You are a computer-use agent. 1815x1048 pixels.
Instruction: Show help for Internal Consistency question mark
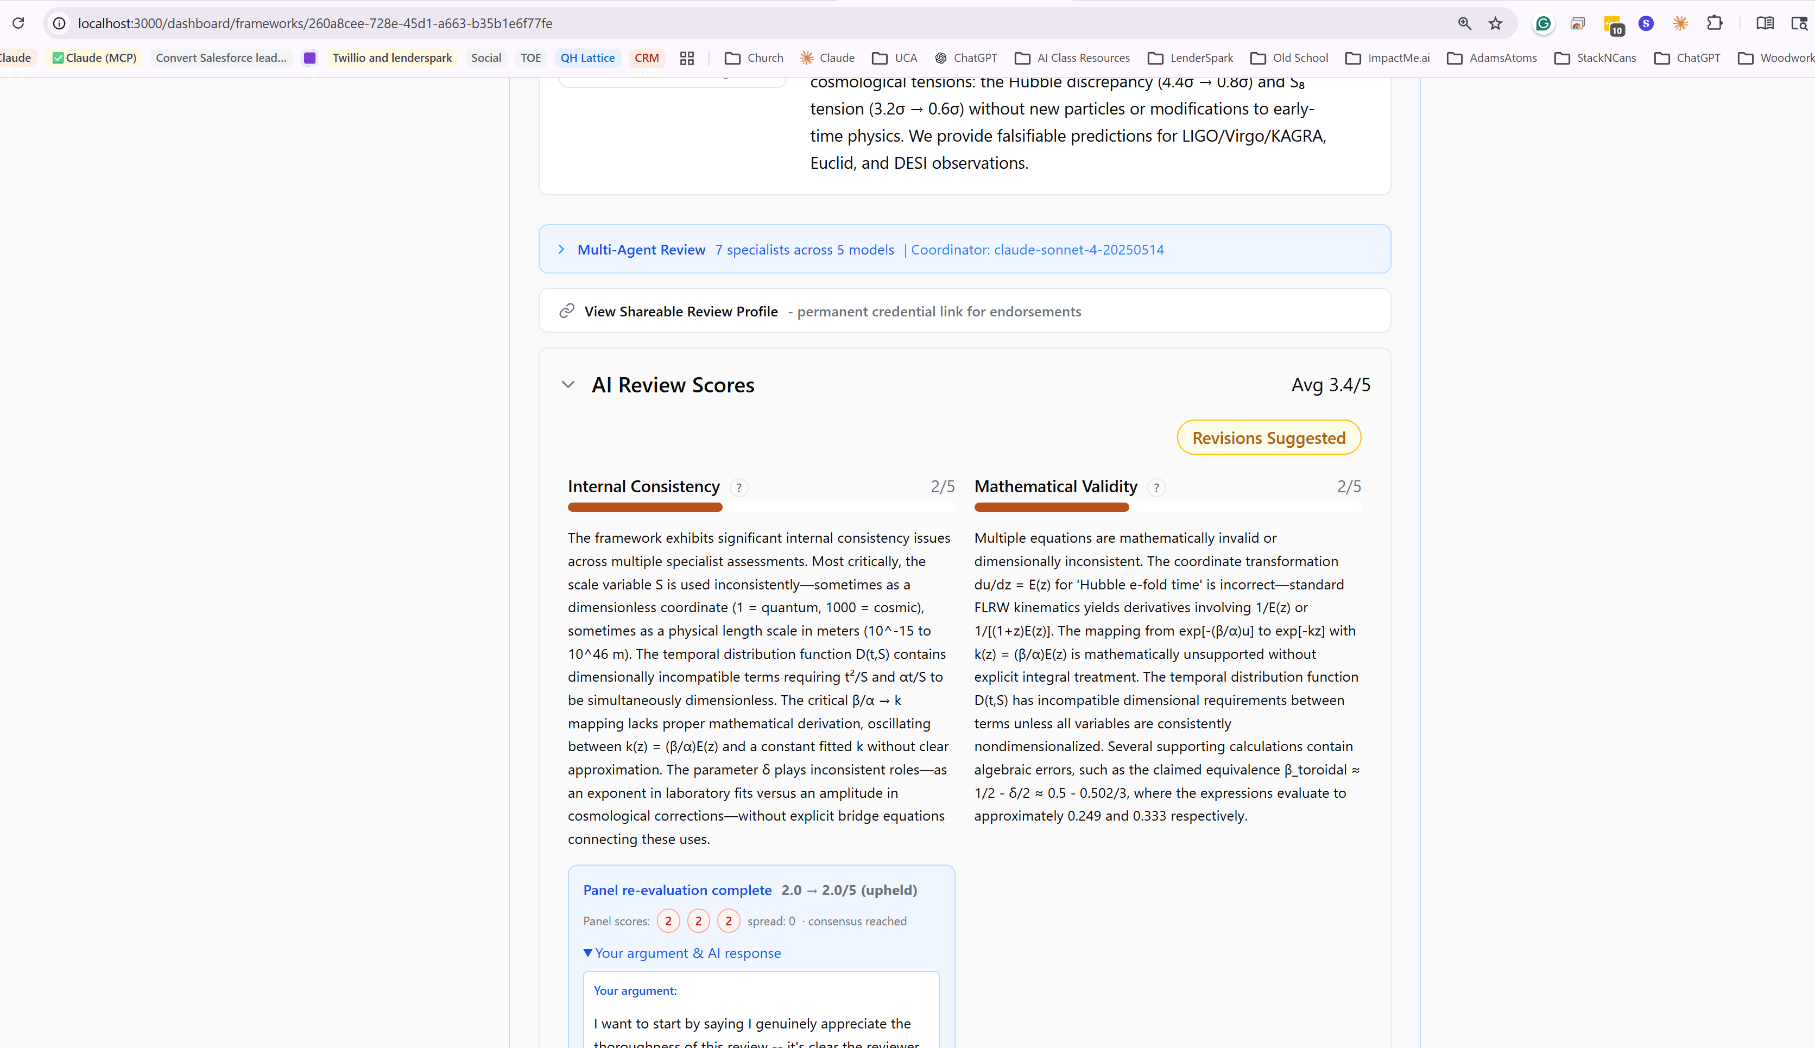click(x=739, y=487)
